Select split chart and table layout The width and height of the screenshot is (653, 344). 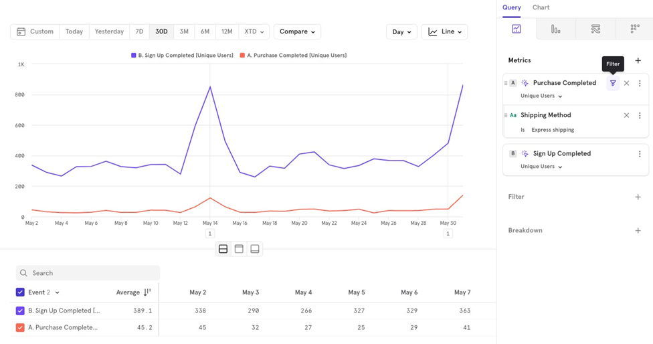click(223, 249)
